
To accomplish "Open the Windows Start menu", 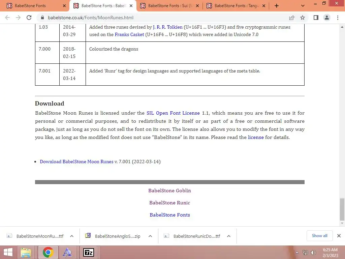I will (8, 252).
